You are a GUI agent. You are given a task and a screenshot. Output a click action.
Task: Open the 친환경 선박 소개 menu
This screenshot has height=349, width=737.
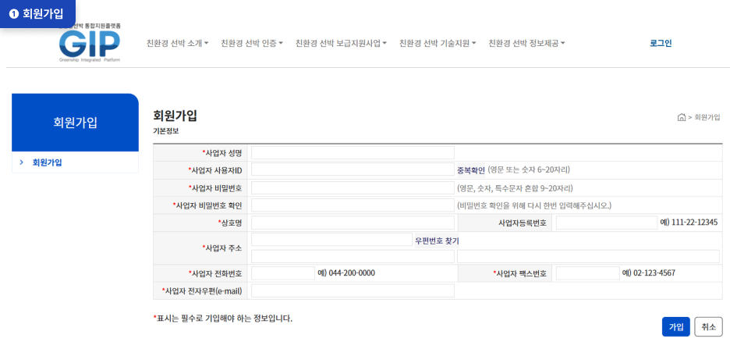[177, 43]
